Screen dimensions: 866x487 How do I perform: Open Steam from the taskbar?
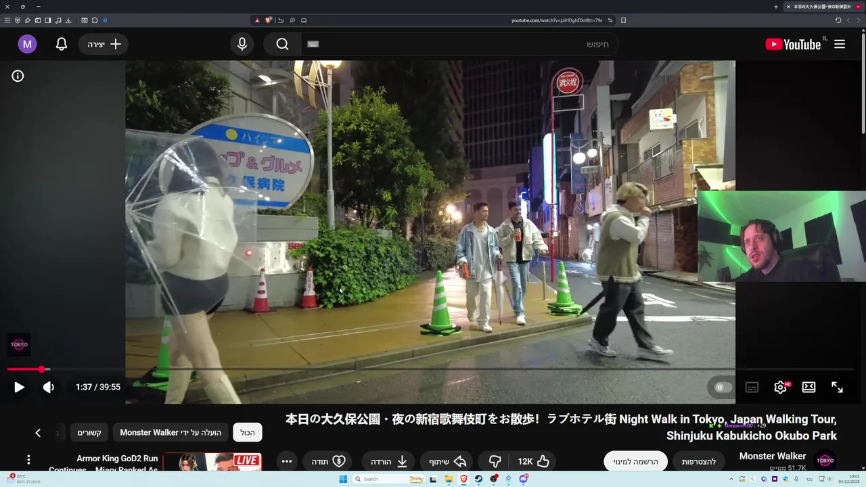(x=478, y=480)
